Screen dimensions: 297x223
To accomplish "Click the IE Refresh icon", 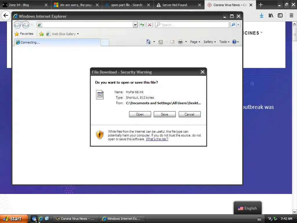I will pyautogui.click(x=142, y=25).
